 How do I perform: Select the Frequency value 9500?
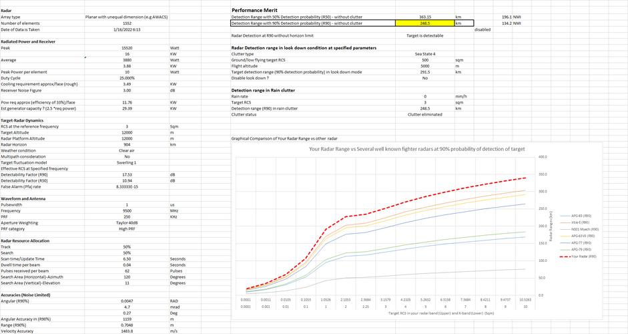coord(127,210)
